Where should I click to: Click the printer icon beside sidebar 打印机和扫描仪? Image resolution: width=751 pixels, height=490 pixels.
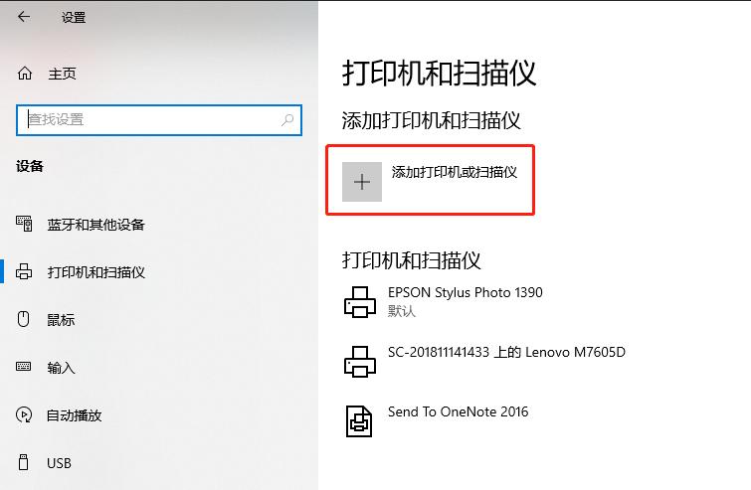24,271
